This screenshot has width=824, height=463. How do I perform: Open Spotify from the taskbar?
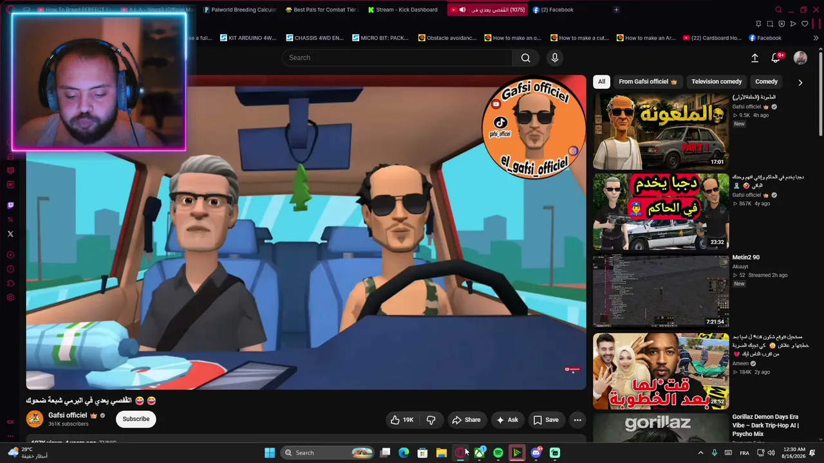point(498,453)
